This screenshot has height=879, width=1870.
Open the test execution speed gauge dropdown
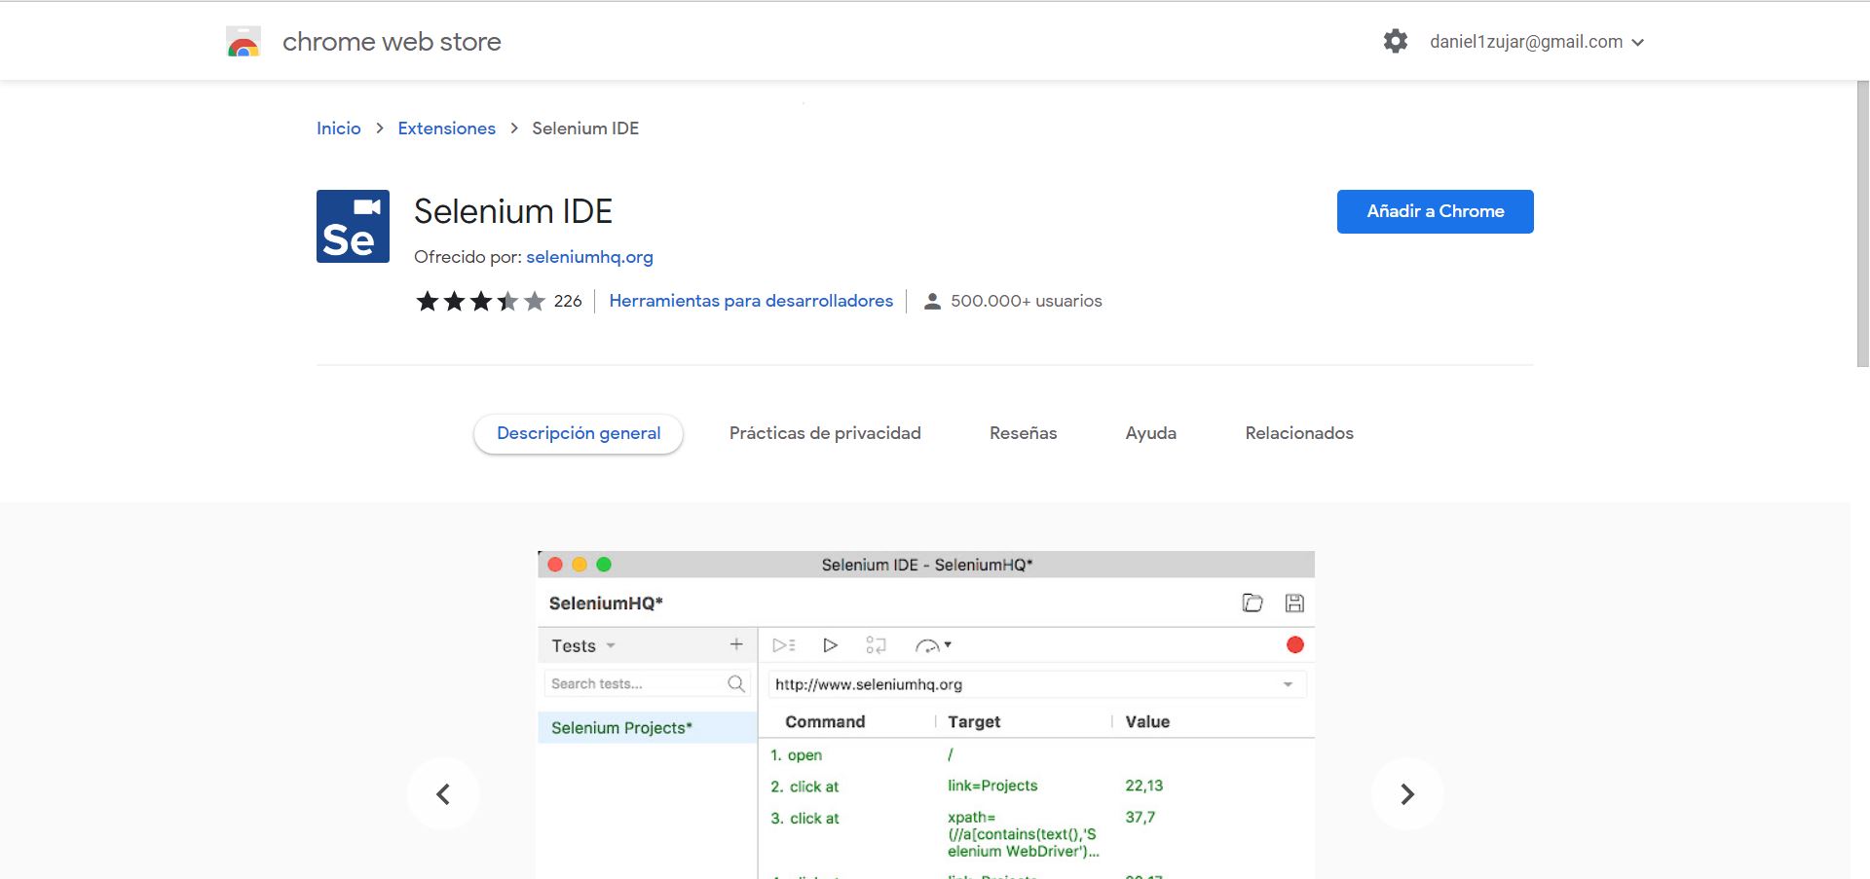933,645
